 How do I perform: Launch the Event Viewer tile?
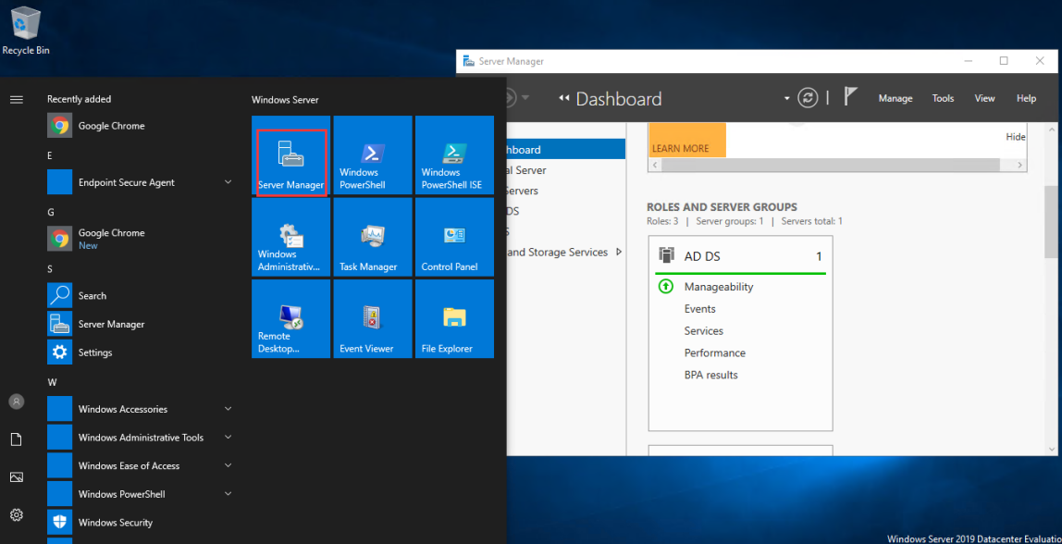373,319
